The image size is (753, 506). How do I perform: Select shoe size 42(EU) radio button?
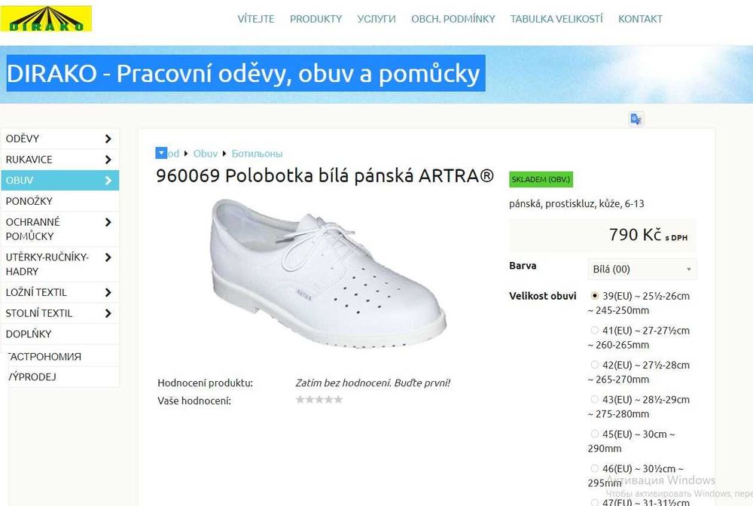pyautogui.click(x=595, y=365)
